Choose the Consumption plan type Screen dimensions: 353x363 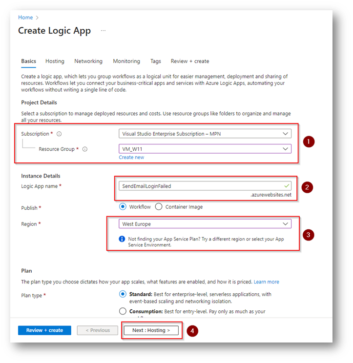coord(123,311)
